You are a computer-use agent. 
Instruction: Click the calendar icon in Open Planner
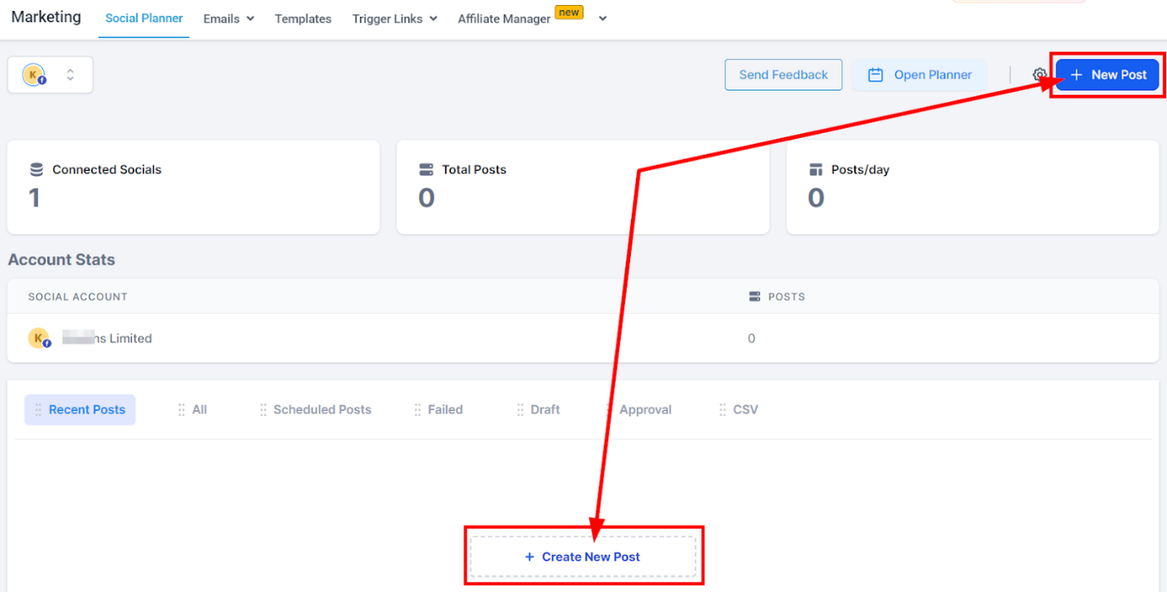876,74
